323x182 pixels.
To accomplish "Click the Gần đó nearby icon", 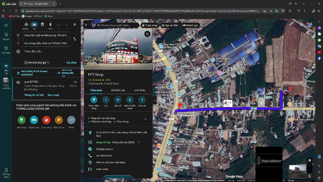I will (118, 100).
